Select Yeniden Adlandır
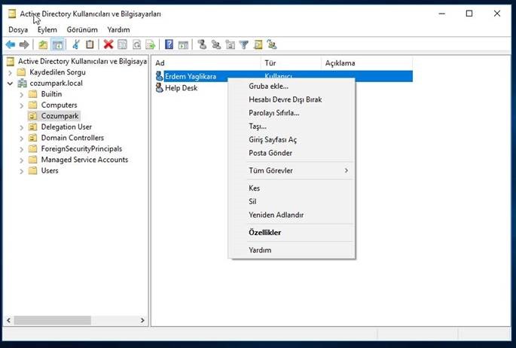This screenshot has width=516, height=348. coord(292,215)
